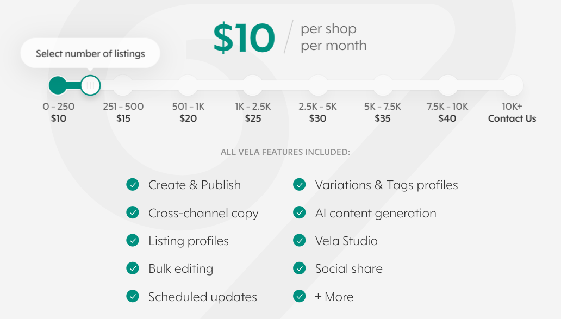561x319 pixels.
Task: Select the 501 - 1K listings tier marker
Action: click(188, 85)
